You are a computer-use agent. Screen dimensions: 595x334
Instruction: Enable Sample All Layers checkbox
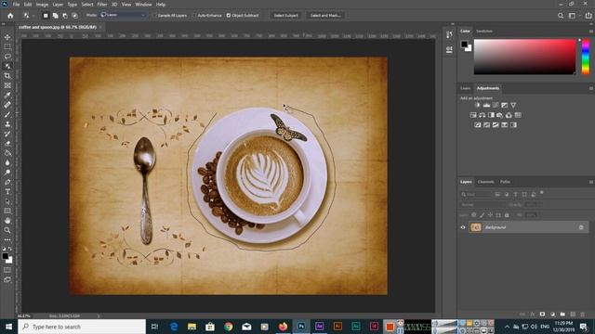(154, 16)
